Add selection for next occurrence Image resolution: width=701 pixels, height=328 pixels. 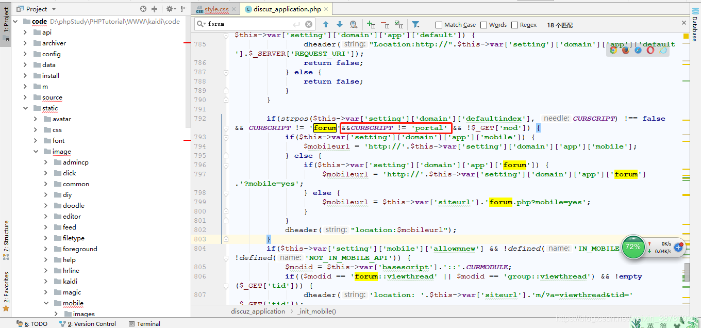pyautogui.click(x=371, y=24)
